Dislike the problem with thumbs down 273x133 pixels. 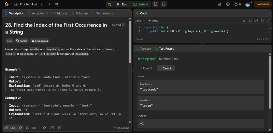point(20,128)
